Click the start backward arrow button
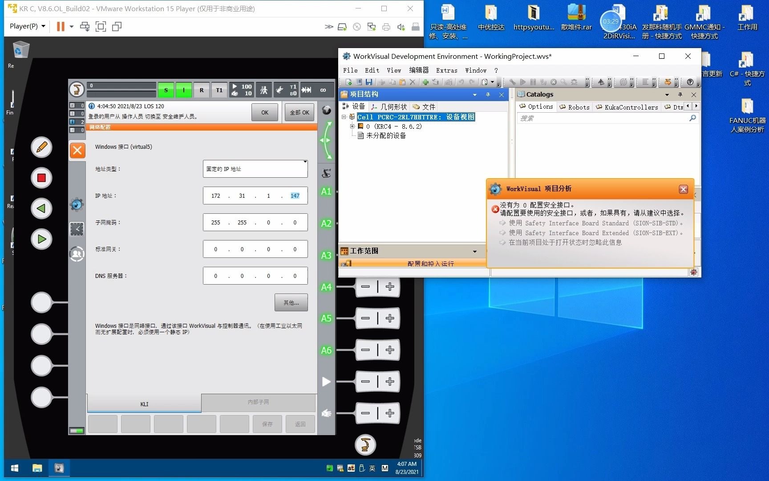Screen dimensions: 769x481 click(41, 208)
